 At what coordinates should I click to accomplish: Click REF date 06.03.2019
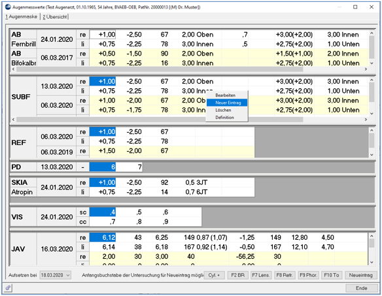click(56, 152)
